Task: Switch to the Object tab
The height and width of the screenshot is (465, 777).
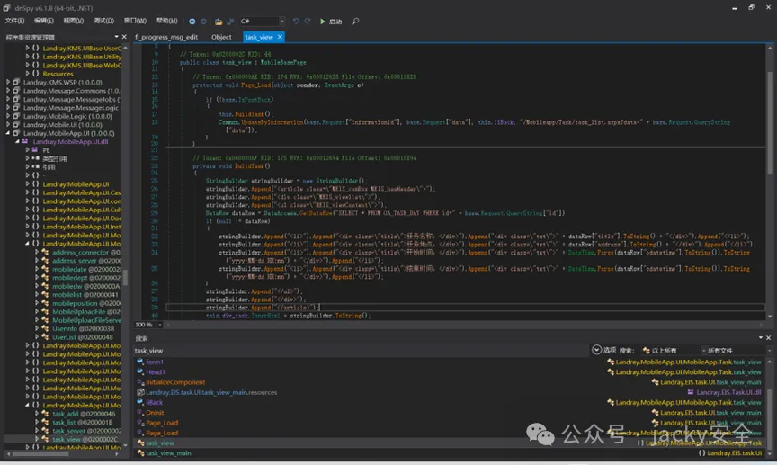Action: click(221, 37)
